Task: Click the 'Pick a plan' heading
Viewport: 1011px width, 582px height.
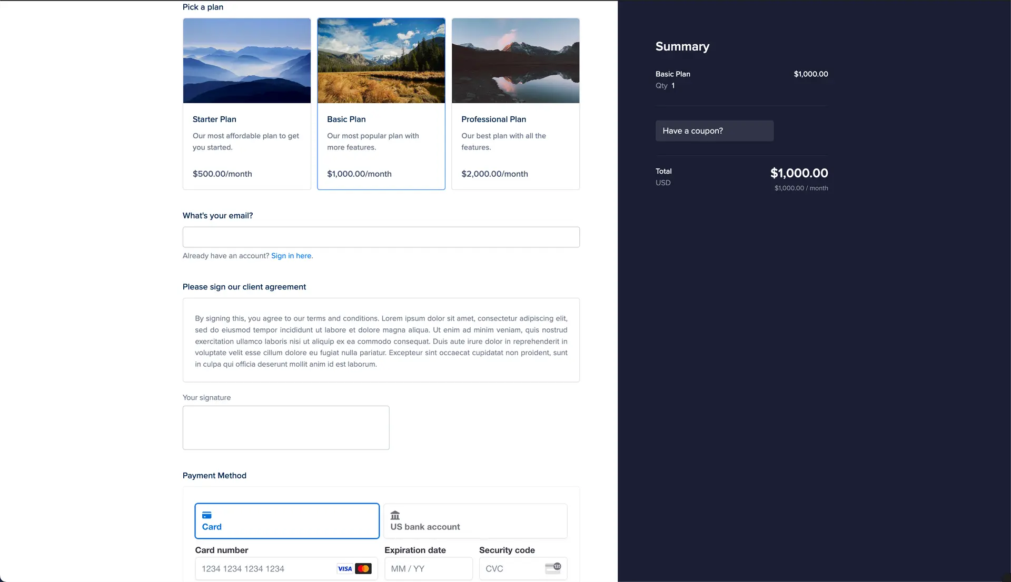Action: point(203,7)
